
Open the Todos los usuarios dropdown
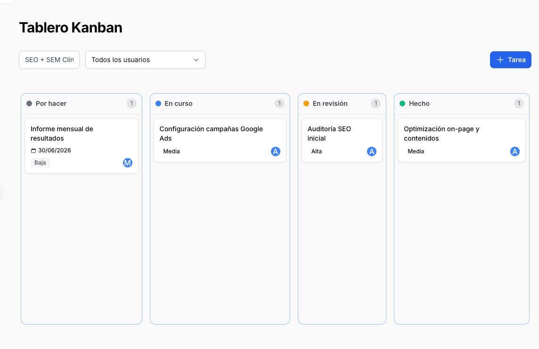pos(145,60)
